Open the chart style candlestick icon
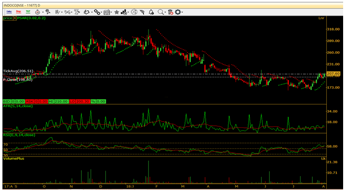This screenshot has width=346, height=191. (58, 12)
